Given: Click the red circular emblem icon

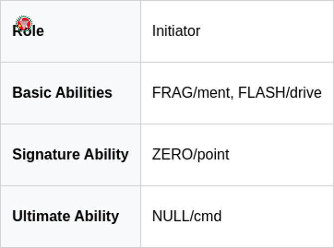Looking at the screenshot, I should click(x=23, y=23).
